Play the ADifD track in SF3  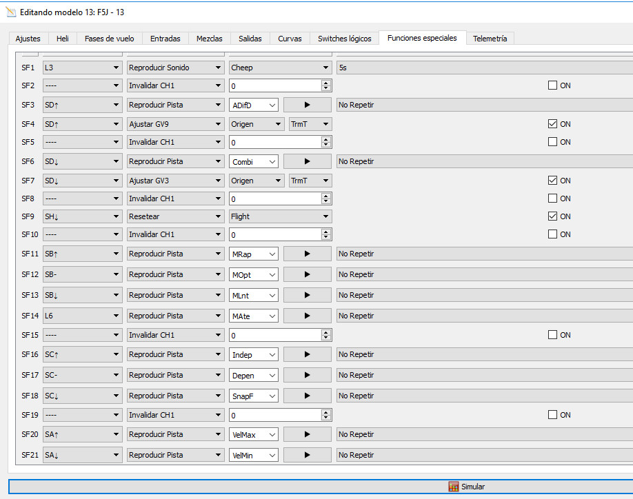pyautogui.click(x=307, y=105)
